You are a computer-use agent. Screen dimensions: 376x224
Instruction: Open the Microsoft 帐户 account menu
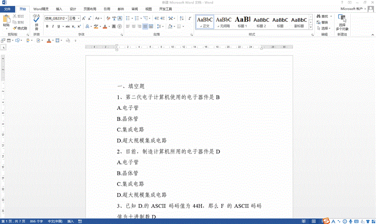click(354, 9)
